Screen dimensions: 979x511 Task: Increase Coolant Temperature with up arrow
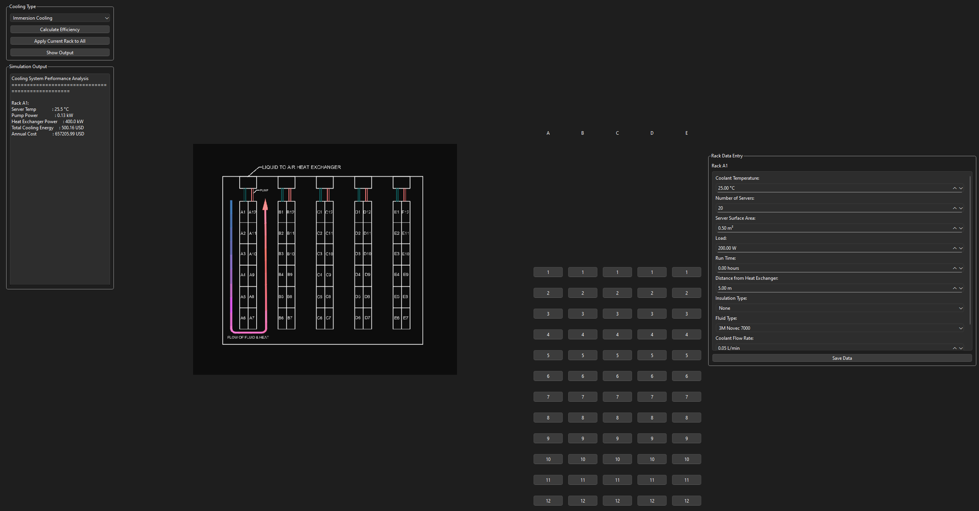click(954, 188)
